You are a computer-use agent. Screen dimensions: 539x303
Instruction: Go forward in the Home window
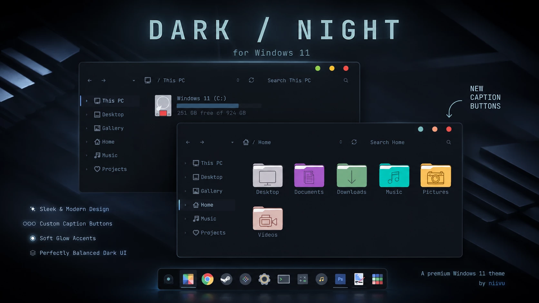(x=202, y=142)
